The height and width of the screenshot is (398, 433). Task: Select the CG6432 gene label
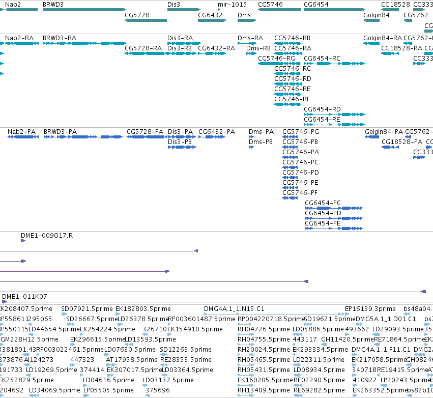210,15
